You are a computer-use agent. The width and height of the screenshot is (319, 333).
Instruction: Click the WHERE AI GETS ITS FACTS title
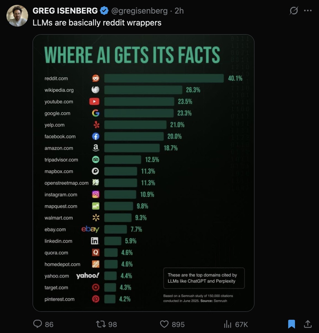coord(132,55)
